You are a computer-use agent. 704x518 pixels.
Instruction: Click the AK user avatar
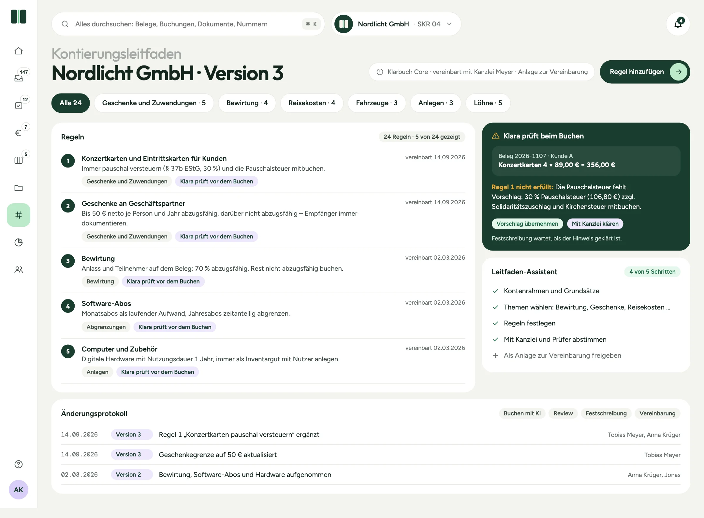19,490
